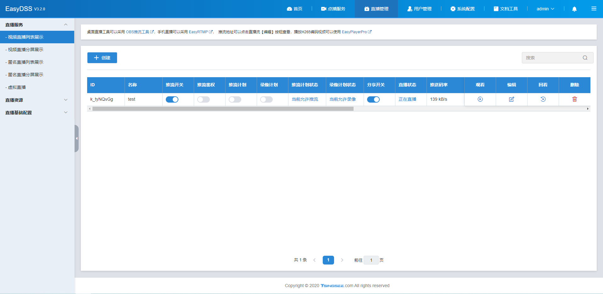The height and width of the screenshot is (294, 603).
Task: Collapse sidebar with the side handle arrow
Action: pos(76,138)
